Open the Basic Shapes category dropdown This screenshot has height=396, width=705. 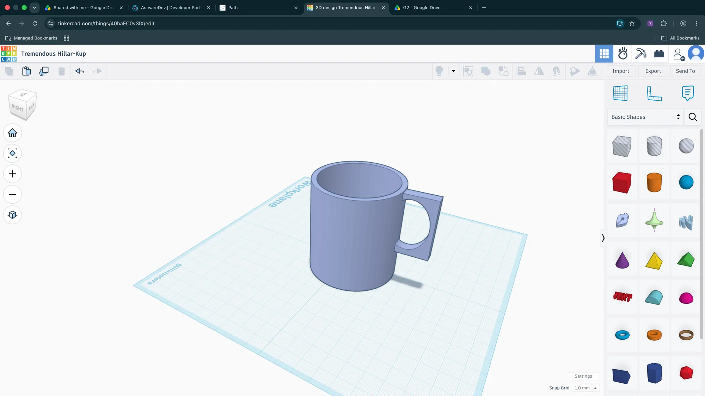(645, 117)
